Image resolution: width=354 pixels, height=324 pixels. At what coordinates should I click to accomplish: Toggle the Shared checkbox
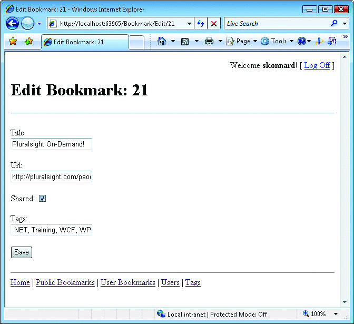click(x=43, y=199)
